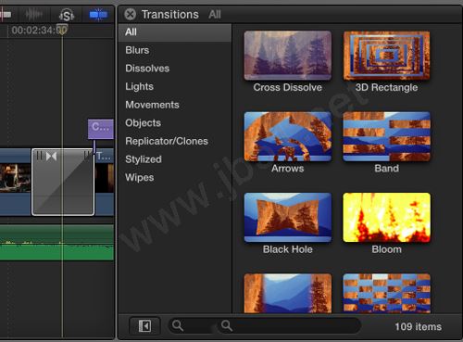
Task: Click the Bloom label text
Action: click(386, 249)
